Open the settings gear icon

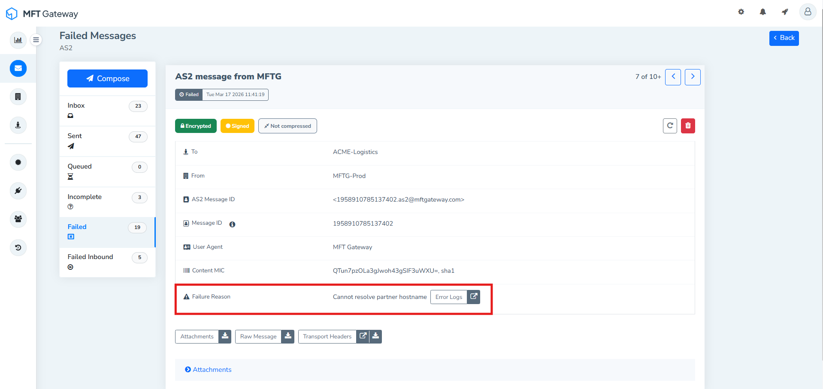click(741, 12)
